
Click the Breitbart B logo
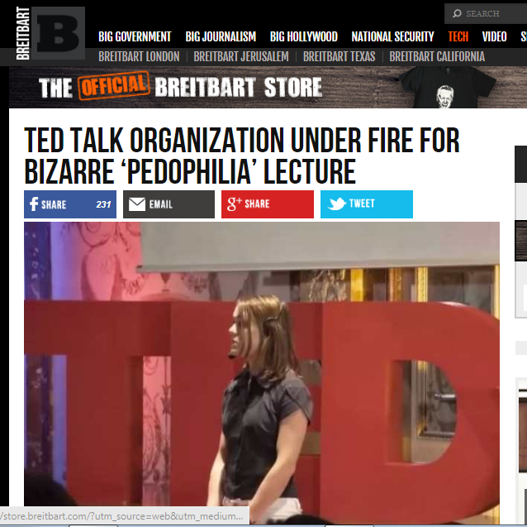(58, 33)
